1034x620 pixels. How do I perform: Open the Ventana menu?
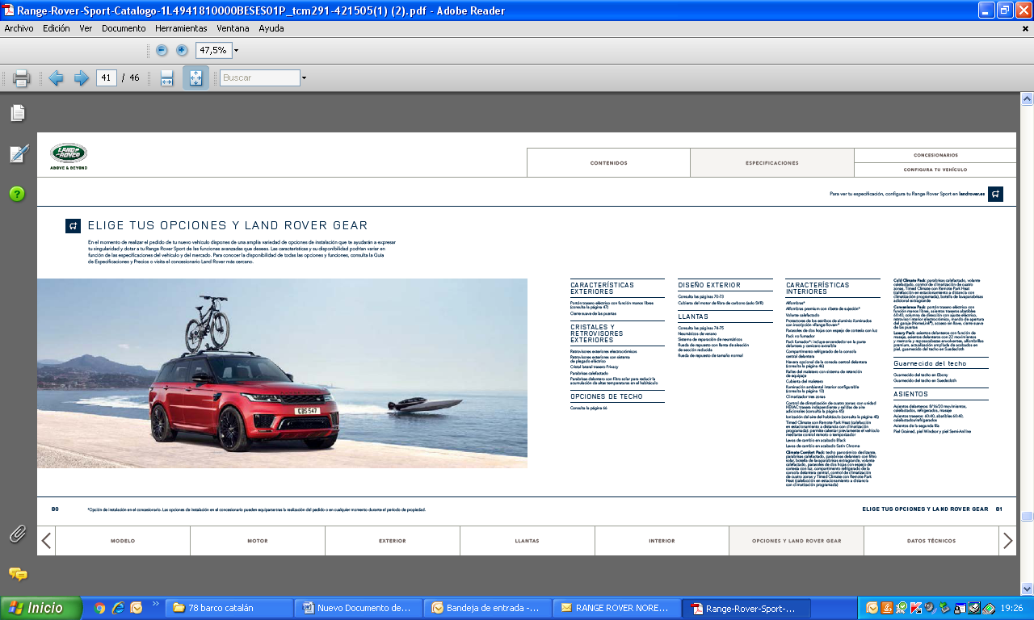tap(233, 28)
